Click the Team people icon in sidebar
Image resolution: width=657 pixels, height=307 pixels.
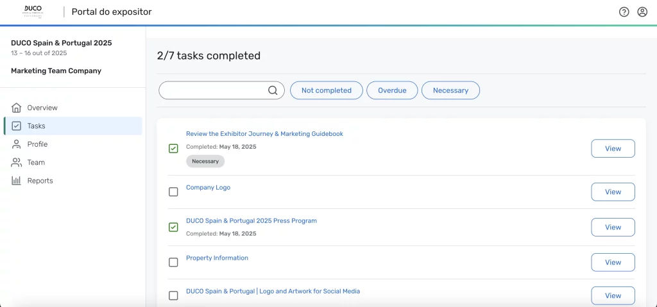tap(17, 163)
